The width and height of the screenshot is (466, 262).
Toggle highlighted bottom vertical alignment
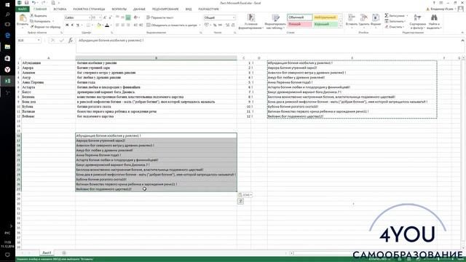tap(128, 17)
